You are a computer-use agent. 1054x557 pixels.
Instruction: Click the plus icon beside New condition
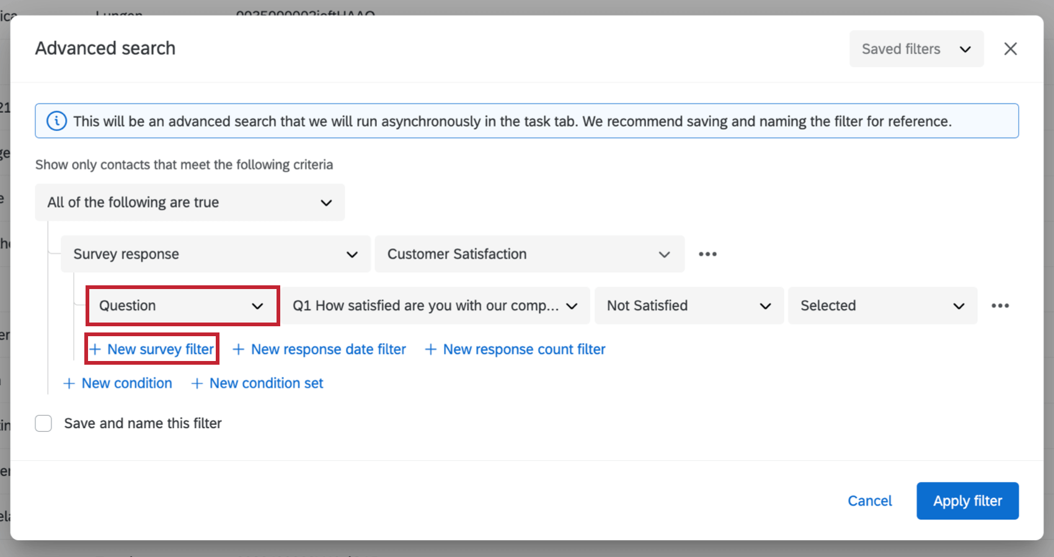point(69,384)
